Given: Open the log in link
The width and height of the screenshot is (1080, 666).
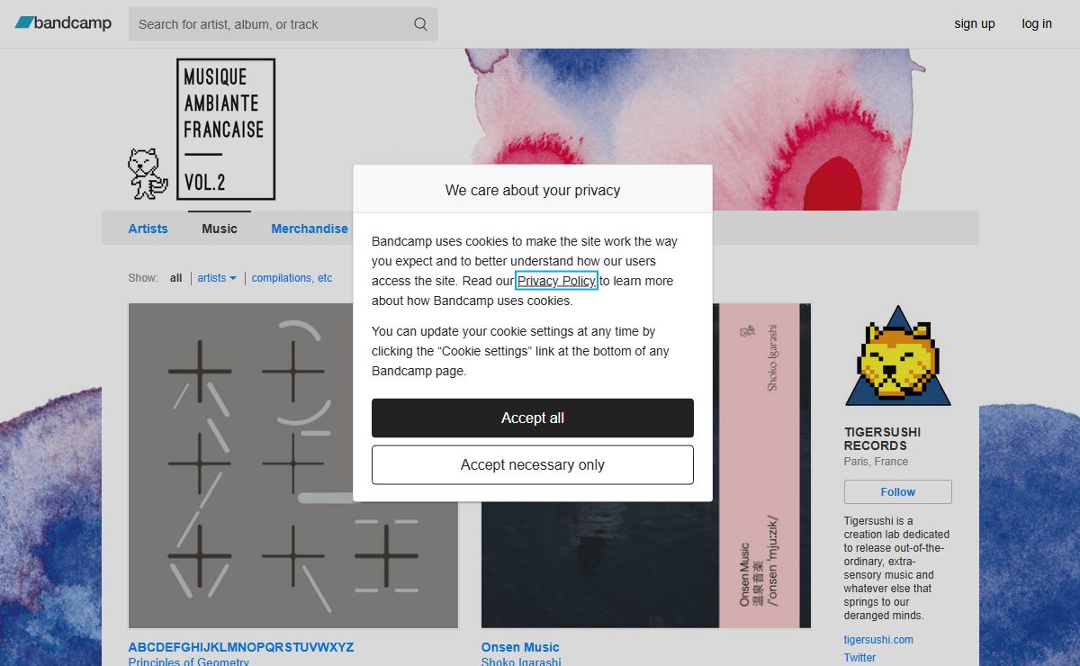Looking at the screenshot, I should (x=1037, y=23).
